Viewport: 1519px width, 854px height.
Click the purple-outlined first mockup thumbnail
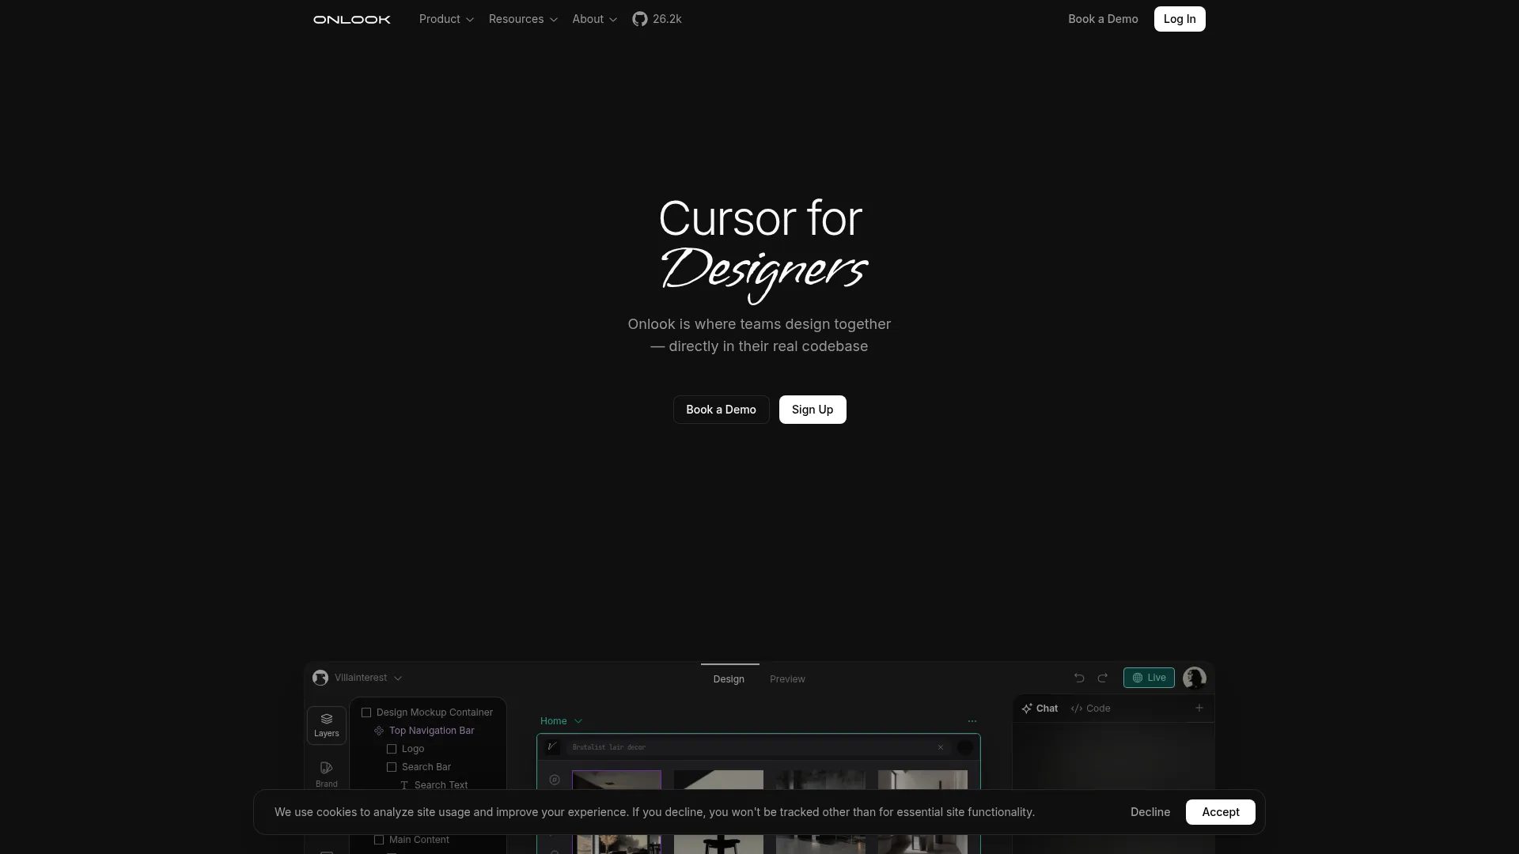pyautogui.click(x=616, y=780)
